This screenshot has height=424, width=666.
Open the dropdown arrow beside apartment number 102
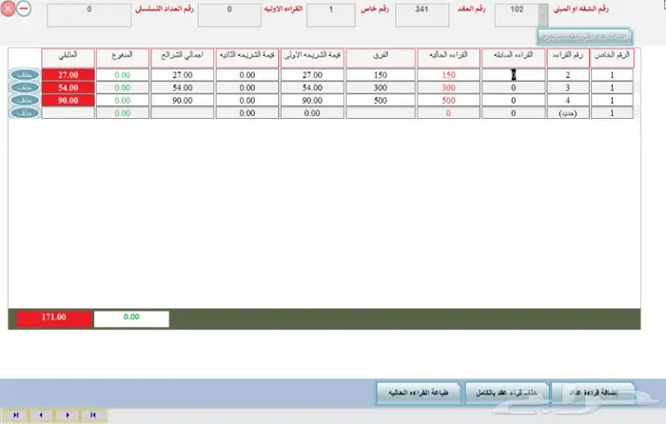(543, 16)
